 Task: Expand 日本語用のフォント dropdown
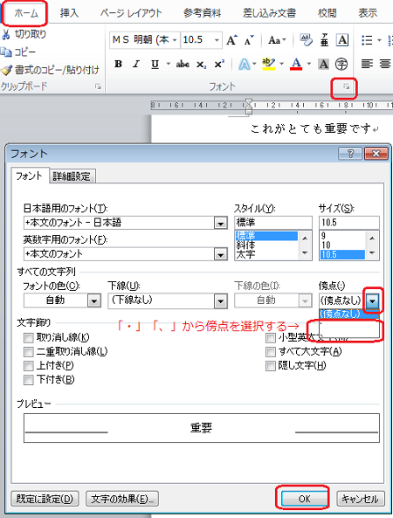(x=220, y=224)
